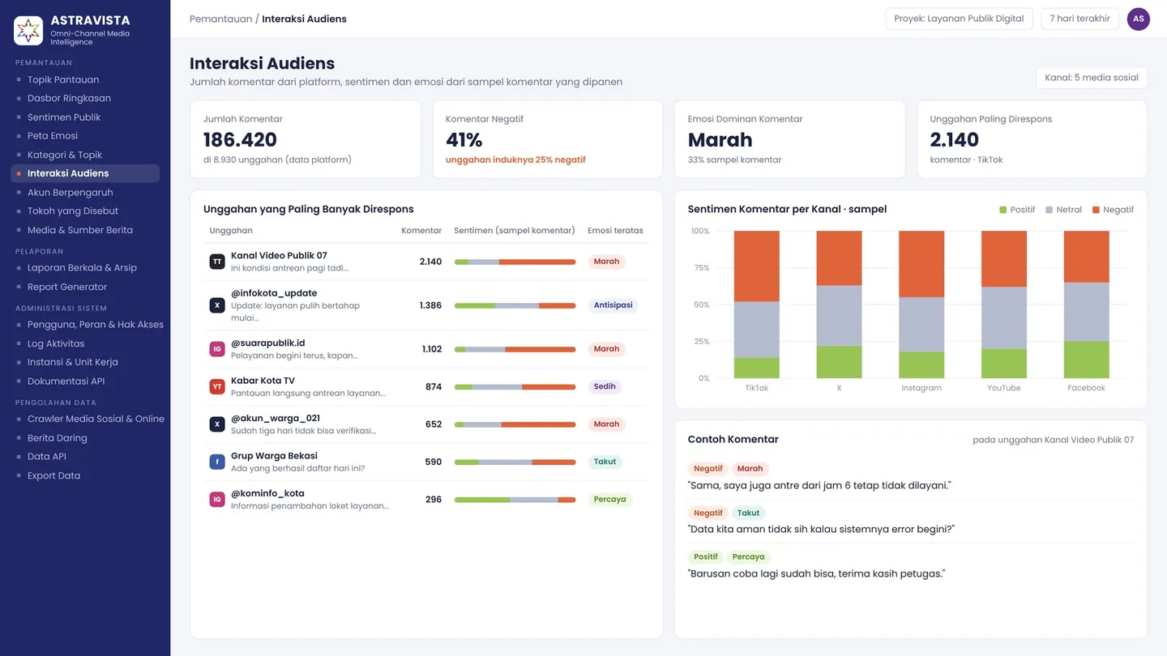Toggle the Negatif legend entry
This screenshot has width=1167, height=656.
click(x=1113, y=210)
